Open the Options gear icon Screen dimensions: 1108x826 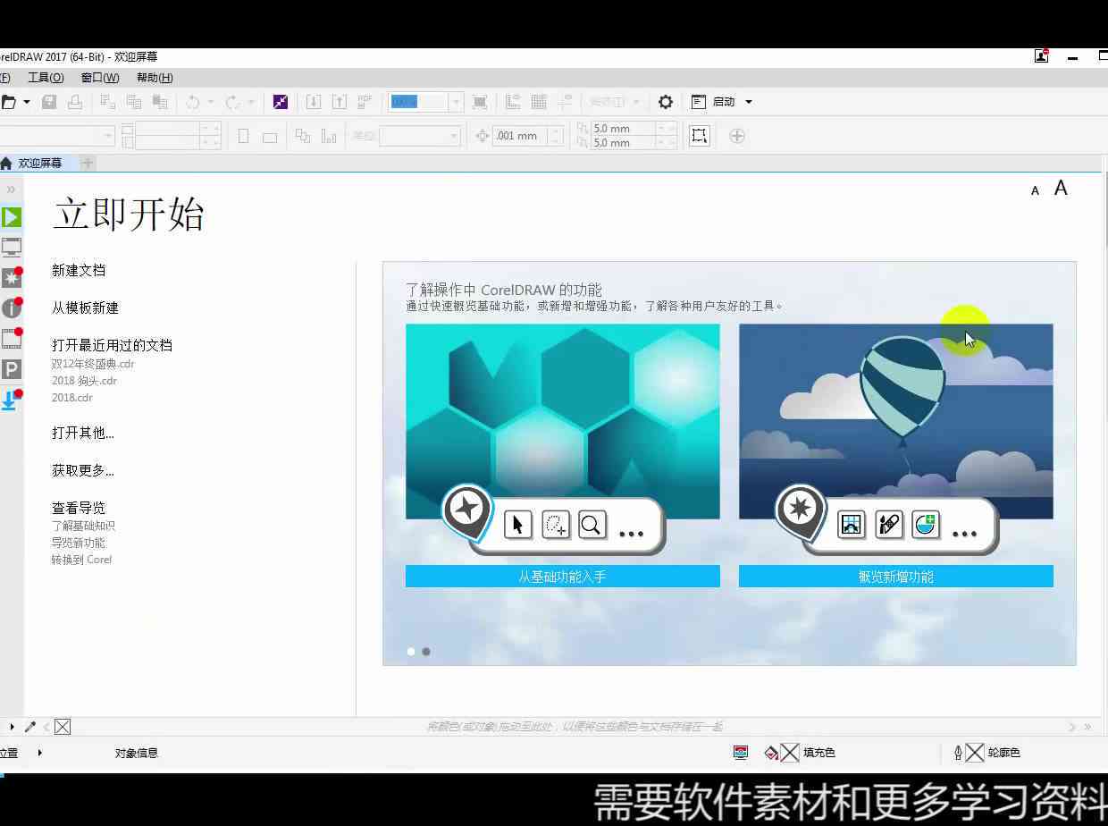pyautogui.click(x=666, y=102)
